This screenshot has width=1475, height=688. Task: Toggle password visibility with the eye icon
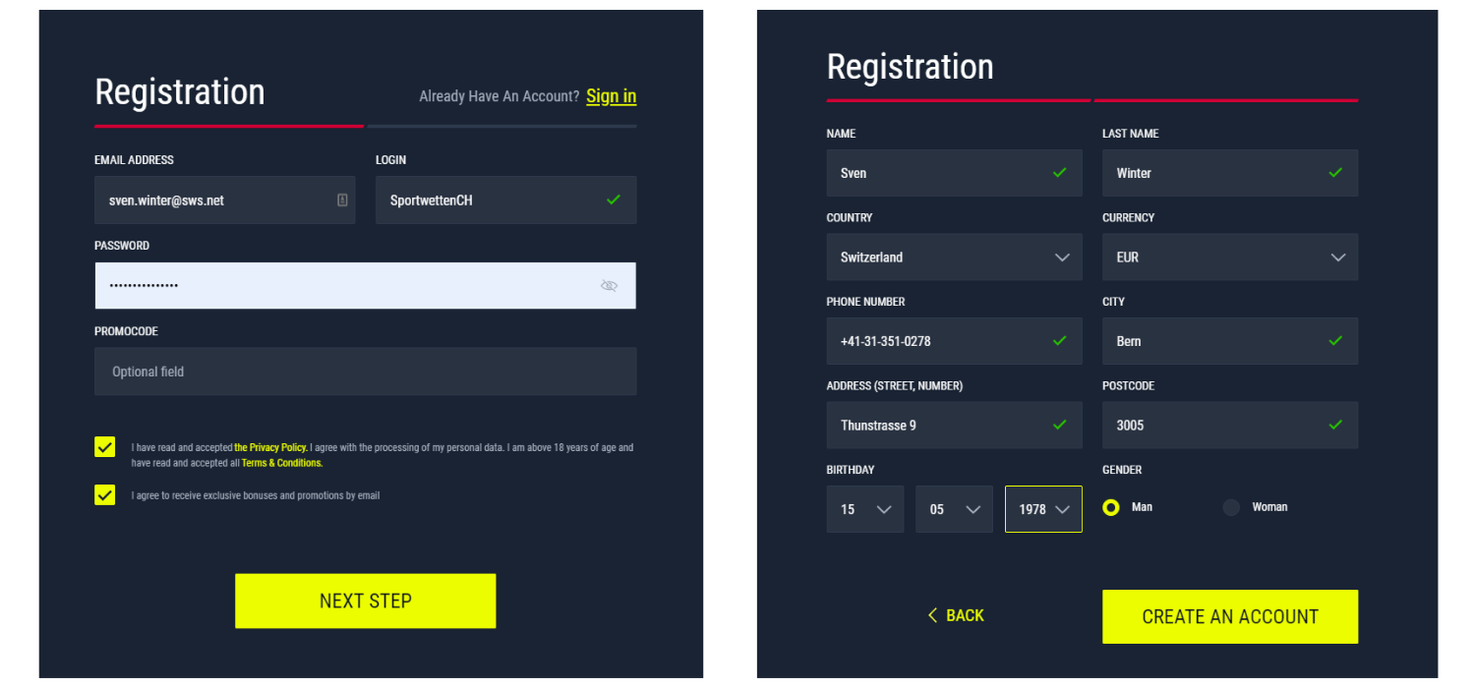click(610, 285)
